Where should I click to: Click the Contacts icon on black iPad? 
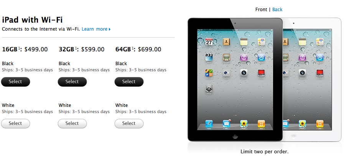pos(226,41)
